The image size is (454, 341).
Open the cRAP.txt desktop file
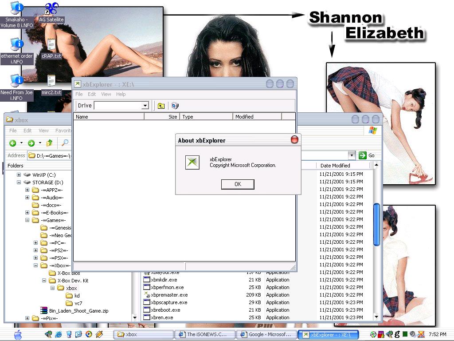pyautogui.click(x=51, y=48)
